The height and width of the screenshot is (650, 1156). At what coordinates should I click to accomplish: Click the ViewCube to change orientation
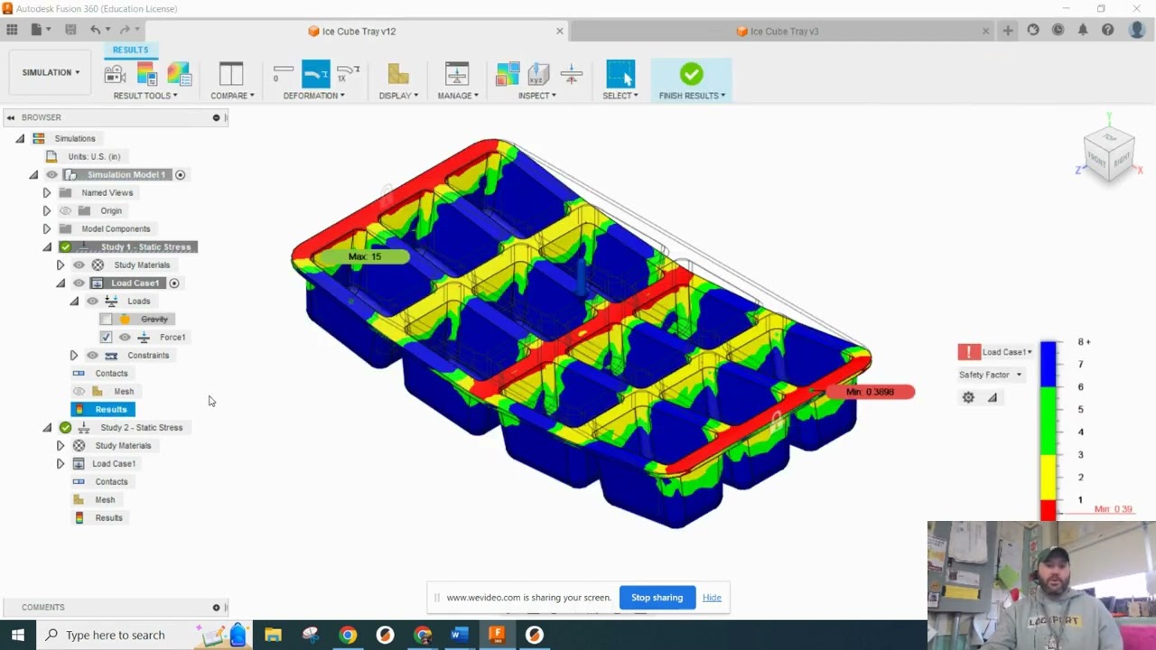pos(1109,153)
